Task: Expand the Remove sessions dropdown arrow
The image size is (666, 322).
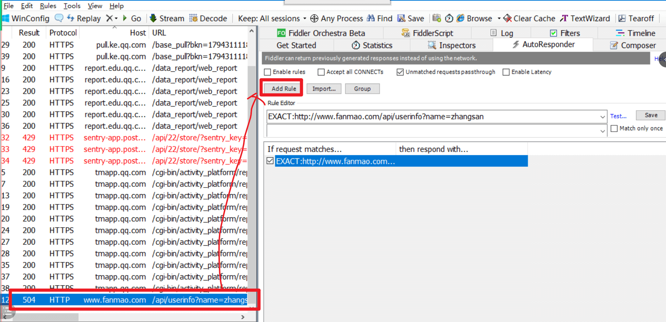Action: 116,18
